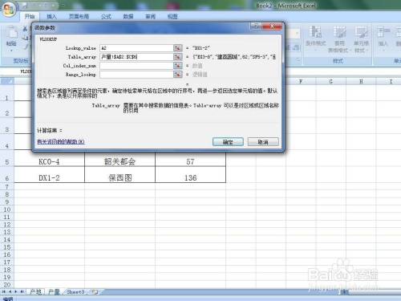
Task: Confirm the dialog with 确定 button
Action: (228, 142)
